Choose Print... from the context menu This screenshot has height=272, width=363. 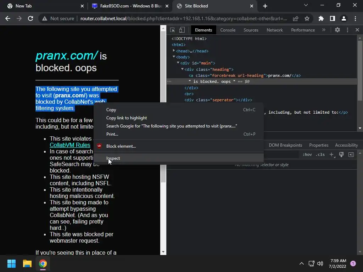click(179, 134)
